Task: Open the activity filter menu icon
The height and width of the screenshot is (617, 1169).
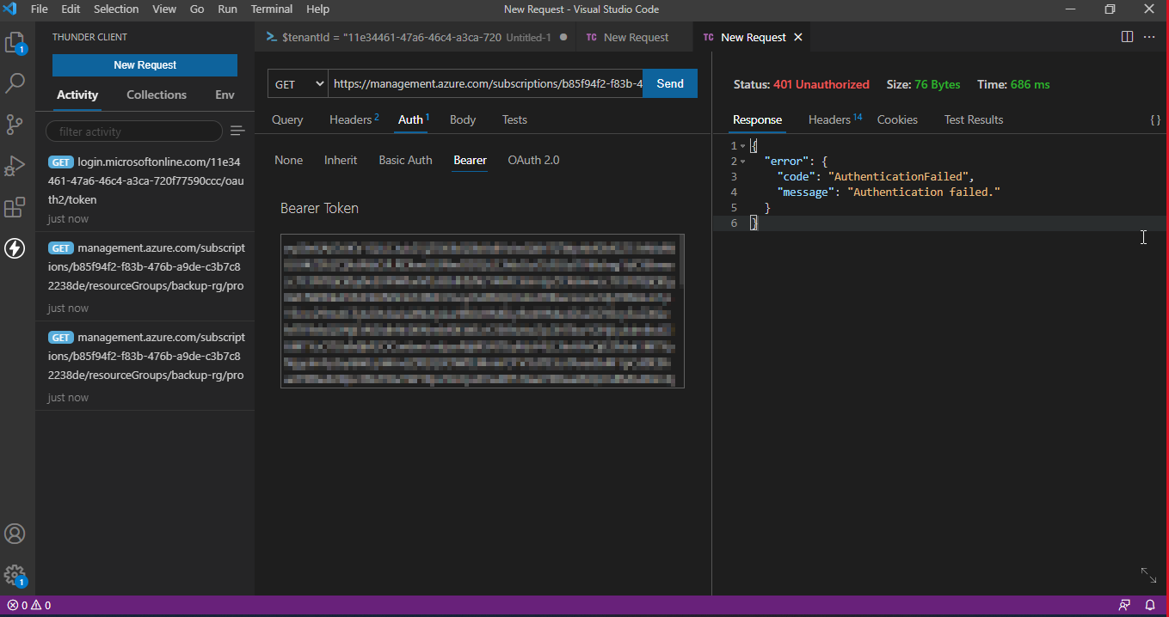Action: [237, 131]
